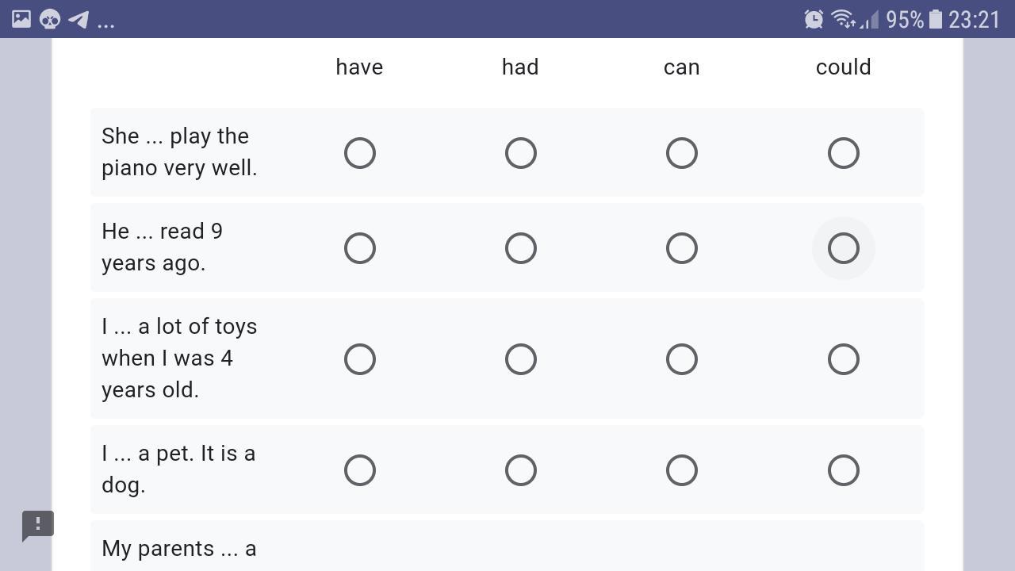Select 'have' for 'I ... a pet' row
Screen dimensions: 1015x571
click(x=360, y=470)
